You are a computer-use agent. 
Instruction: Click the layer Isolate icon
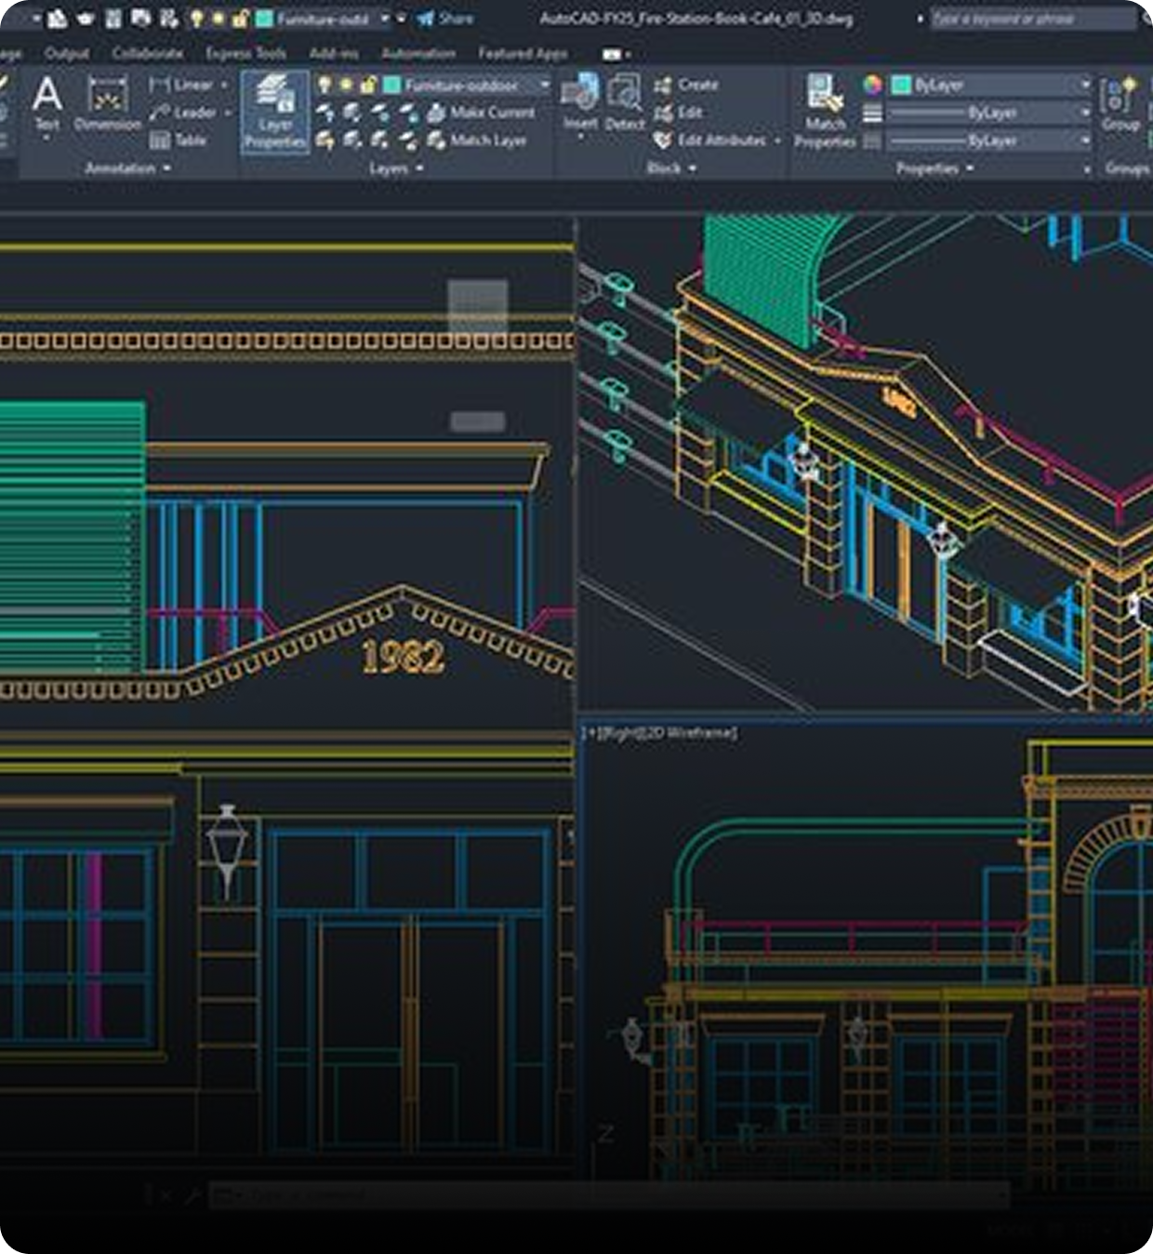352,113
